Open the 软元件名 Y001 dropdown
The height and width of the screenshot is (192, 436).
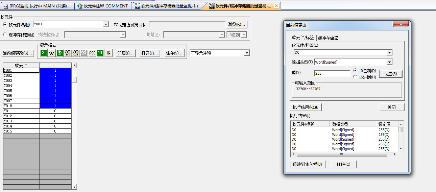106,24
